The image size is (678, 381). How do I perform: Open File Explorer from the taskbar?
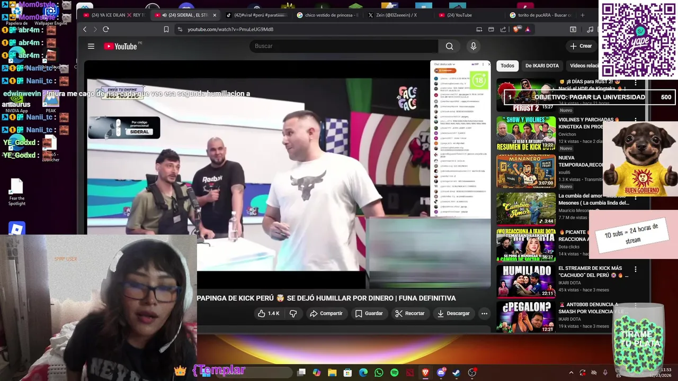click(x=332, y=373)
